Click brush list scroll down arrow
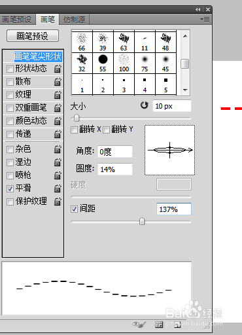Image resolution: width=242 pixels, height=335 pixels. [x=185, y=90]
